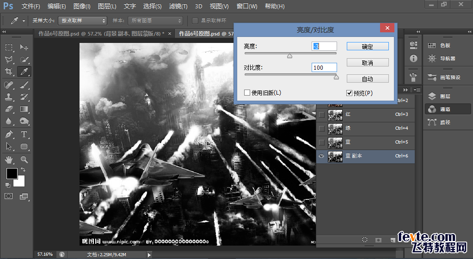
Task: Open the eyedropper tool preset picker arrow
Action: (x=24, y=21)
